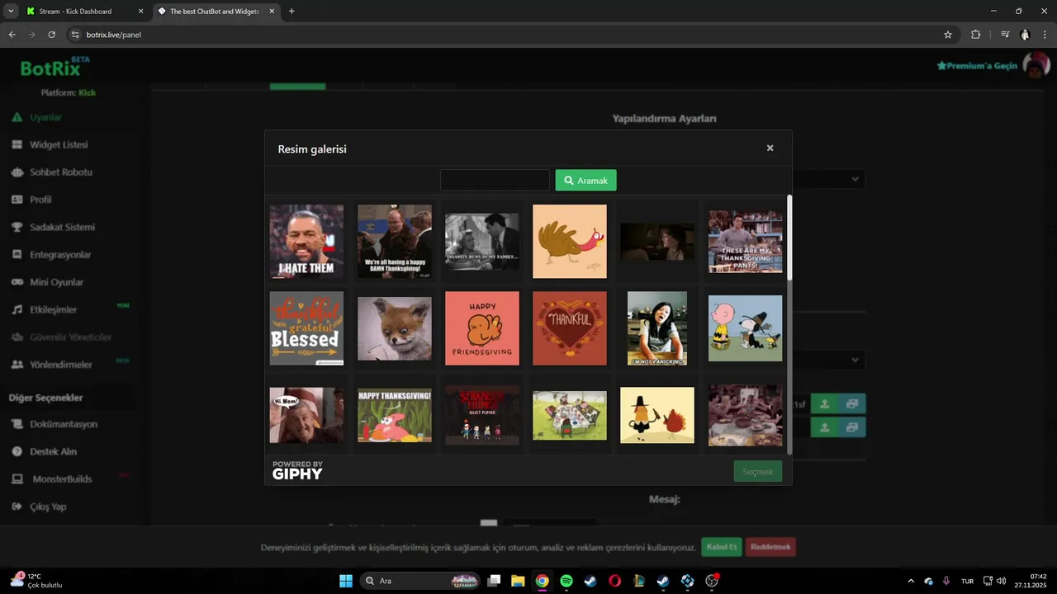Select the happy DAMN Thanksgiving GIF

[394, 242]
